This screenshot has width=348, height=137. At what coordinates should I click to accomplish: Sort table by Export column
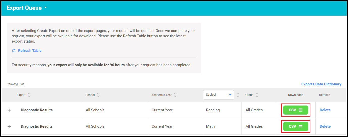click(29, 95)
